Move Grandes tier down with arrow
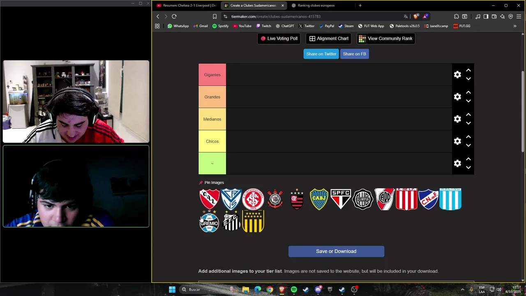This screenshot has width=526, height=296. pos(468,101)
